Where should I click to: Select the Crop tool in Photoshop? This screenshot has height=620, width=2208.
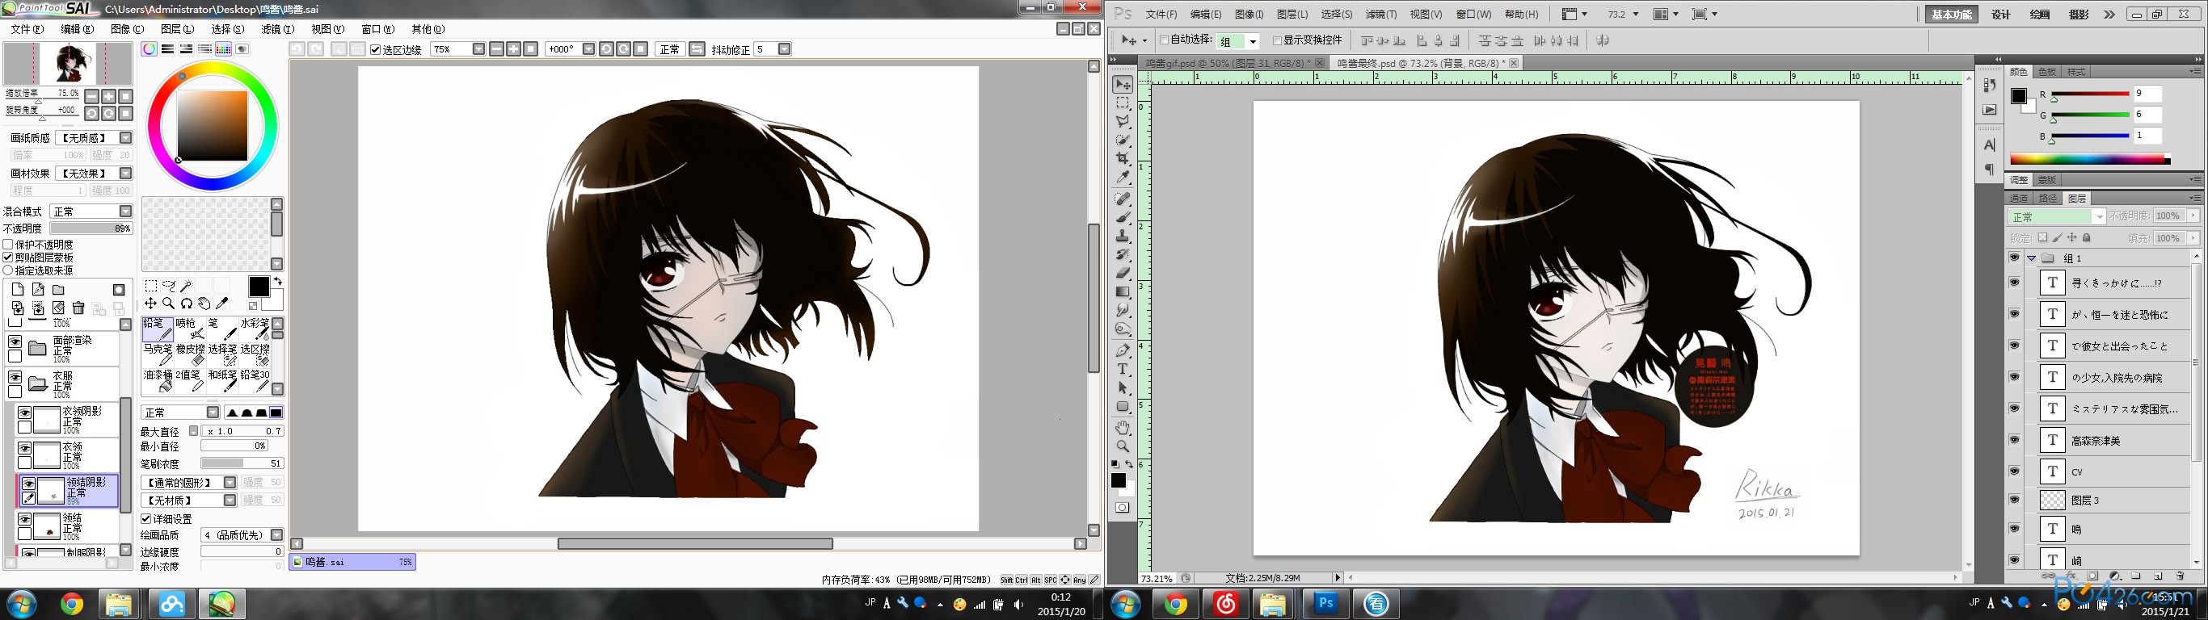tap(1123, 159)
